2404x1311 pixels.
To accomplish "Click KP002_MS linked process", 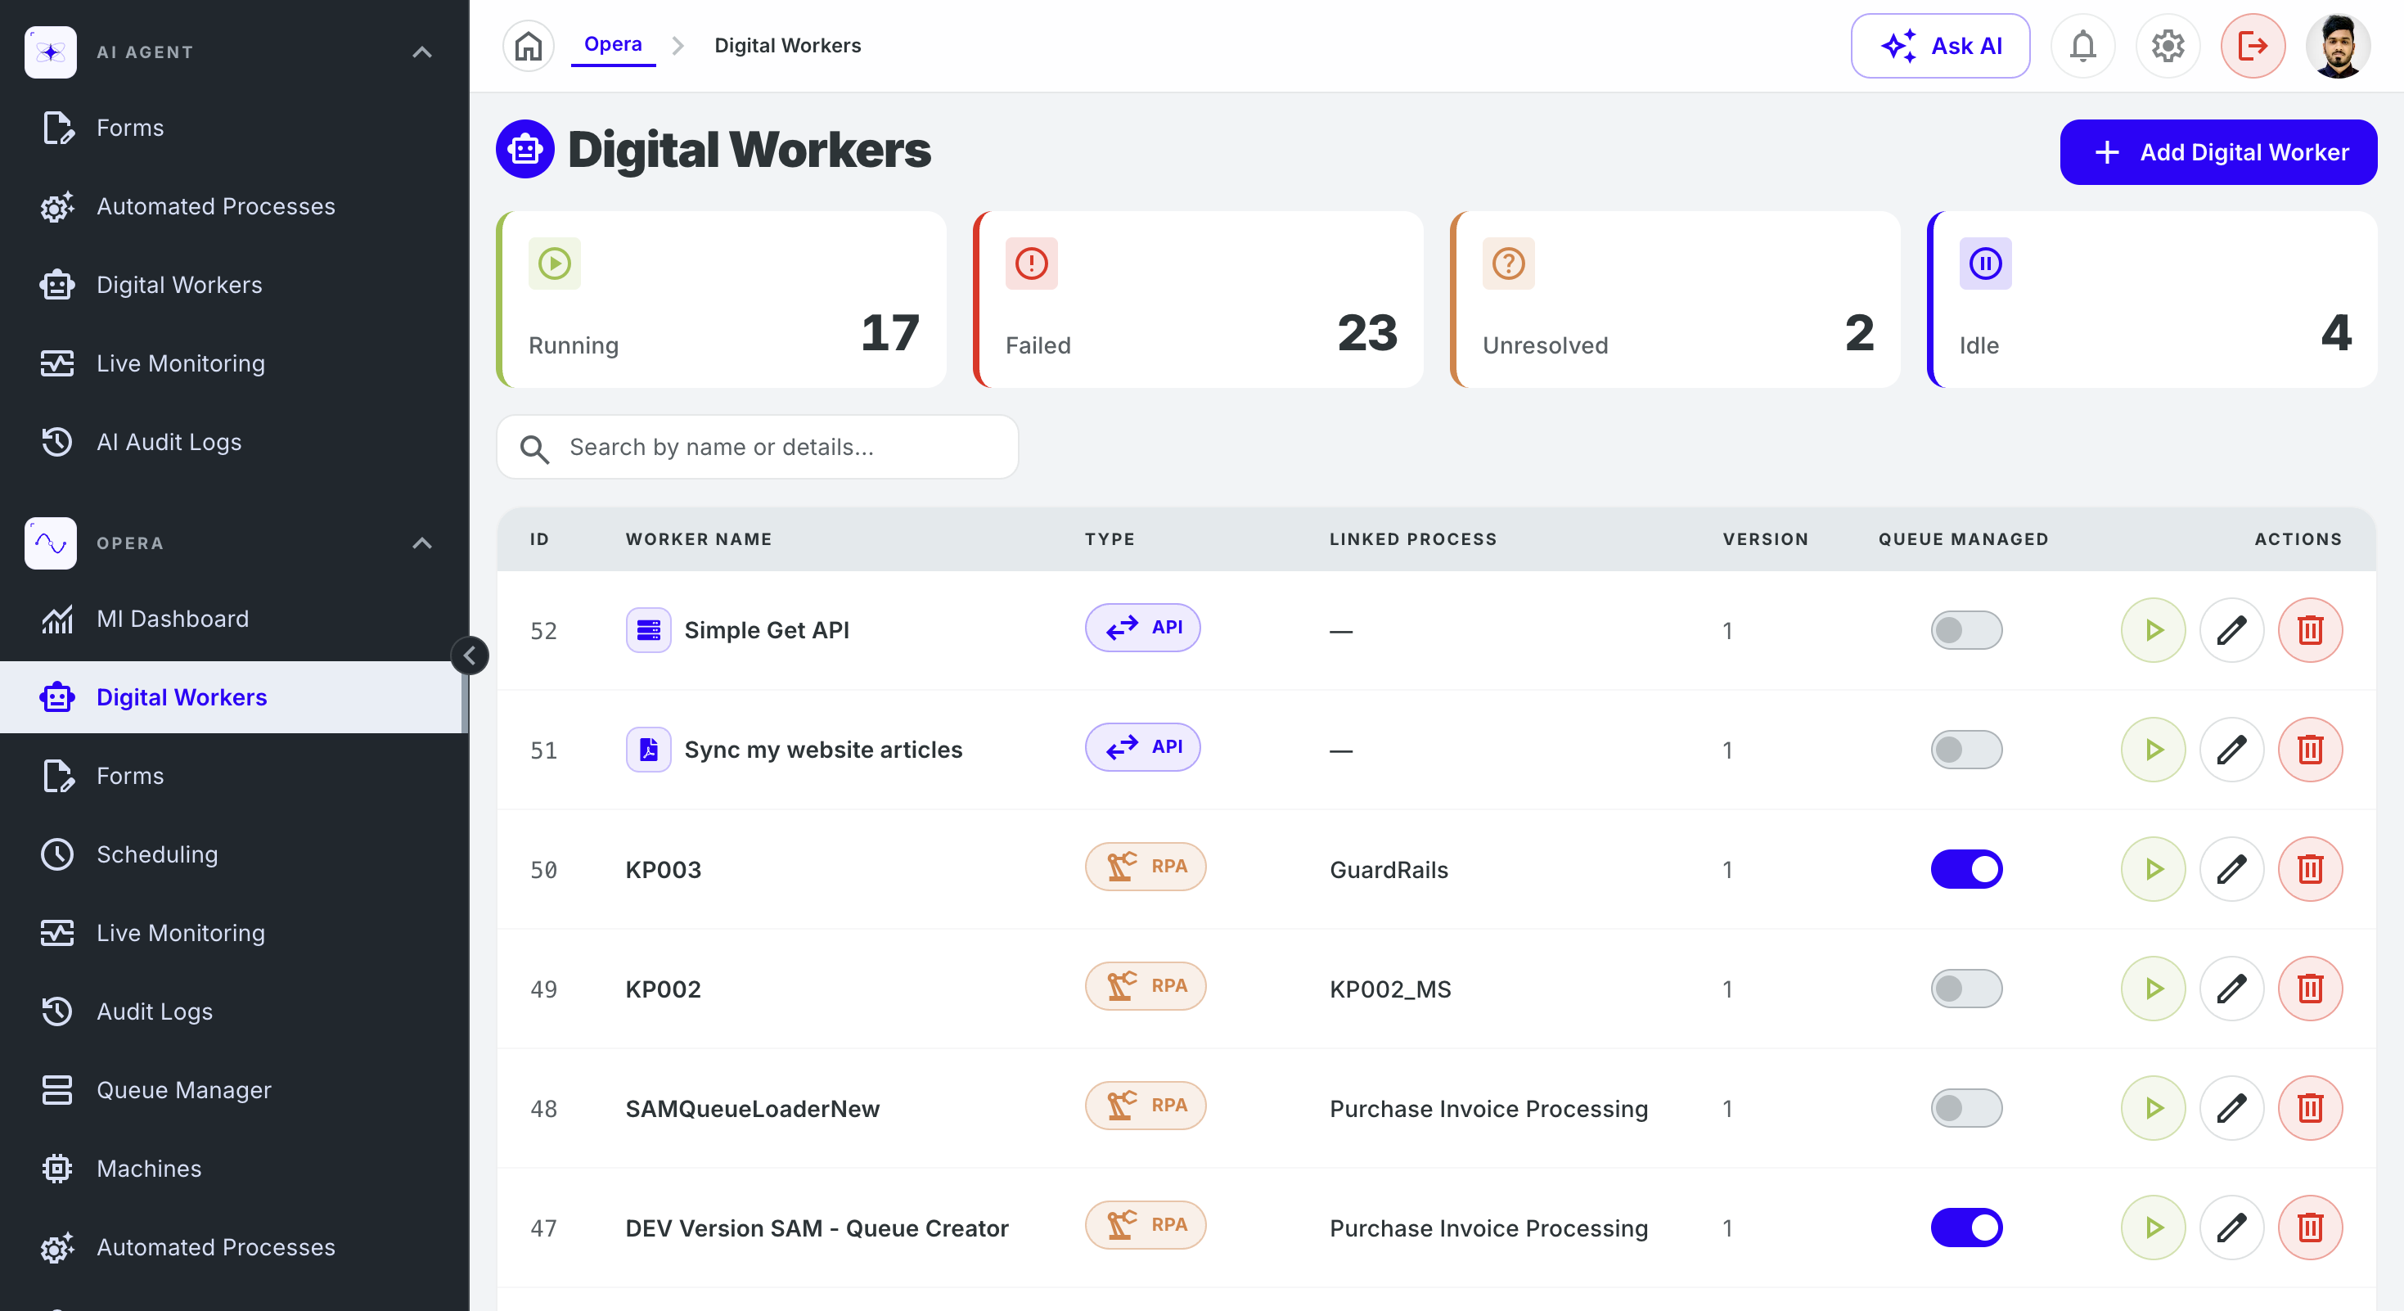I will click(x=1390, y=989).
